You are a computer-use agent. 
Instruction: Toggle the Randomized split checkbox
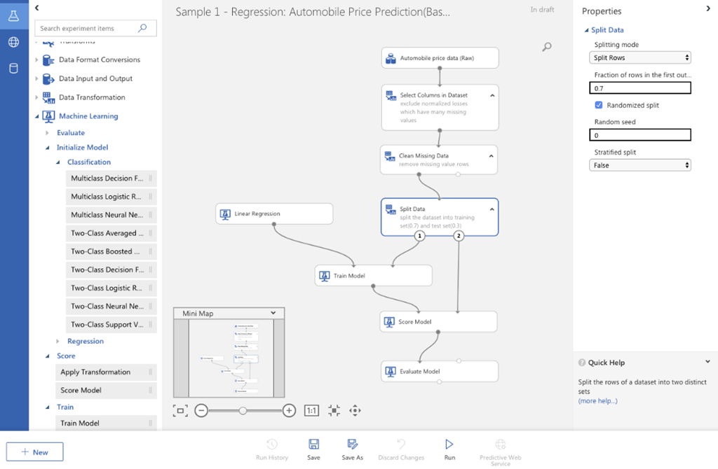coord(599,105)
